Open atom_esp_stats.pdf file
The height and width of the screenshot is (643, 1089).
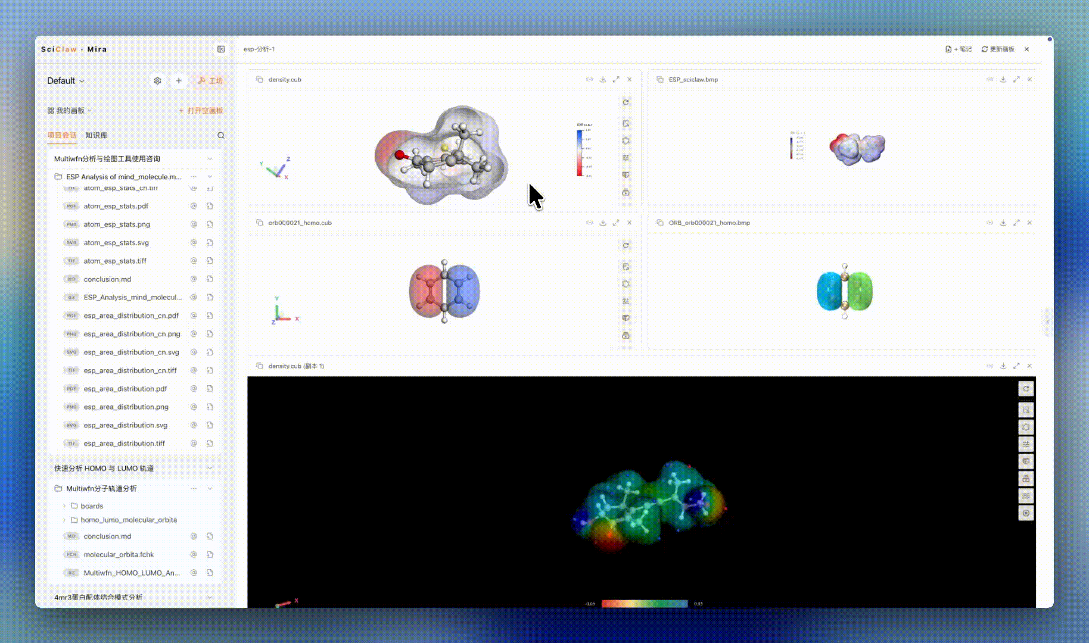tap(116, 206)
